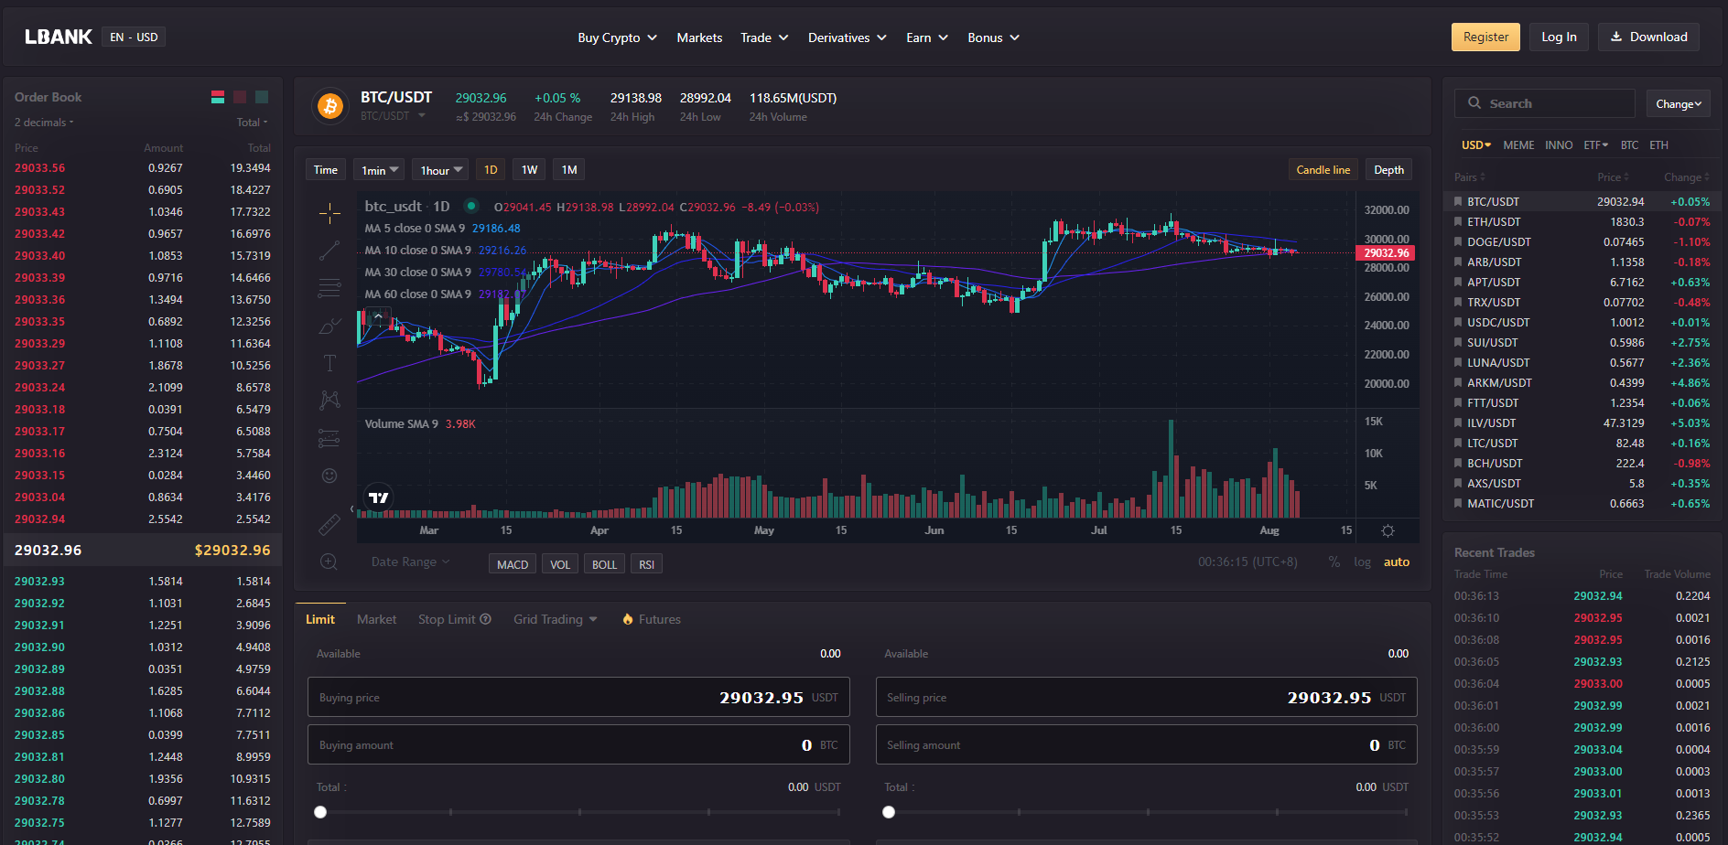Click the Buying price input field
The height and width of the screenshot is (845, 1728).
578,697
